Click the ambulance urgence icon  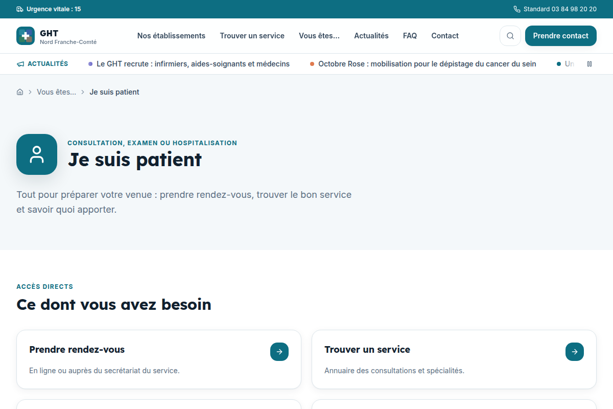tap(20, 9)
